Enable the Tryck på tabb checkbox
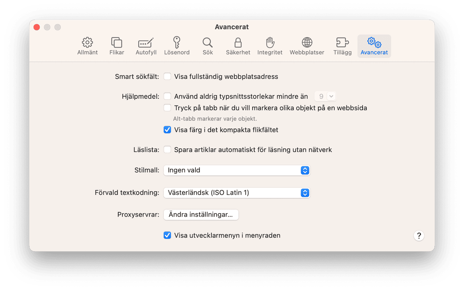464x290 pixels. tap(167, 108)
